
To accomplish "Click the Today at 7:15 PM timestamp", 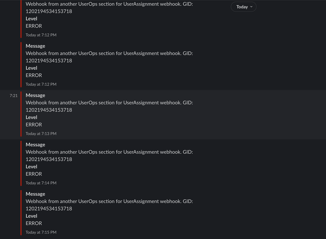I will (41, 232).
